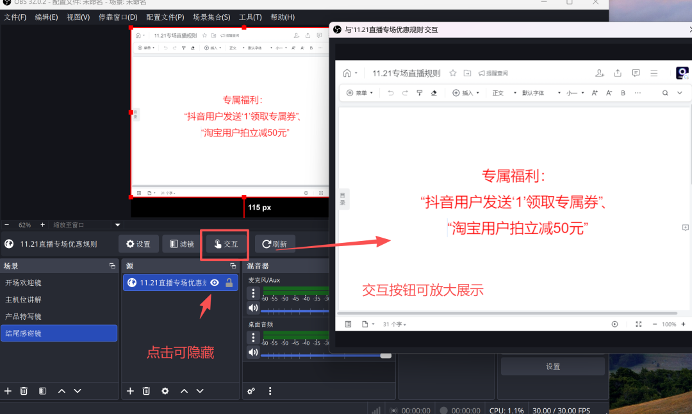Image resolution: width=692 pixels, height=414 pixels.
Task: Toggle visibility eye of browser source
Action: 215,283
